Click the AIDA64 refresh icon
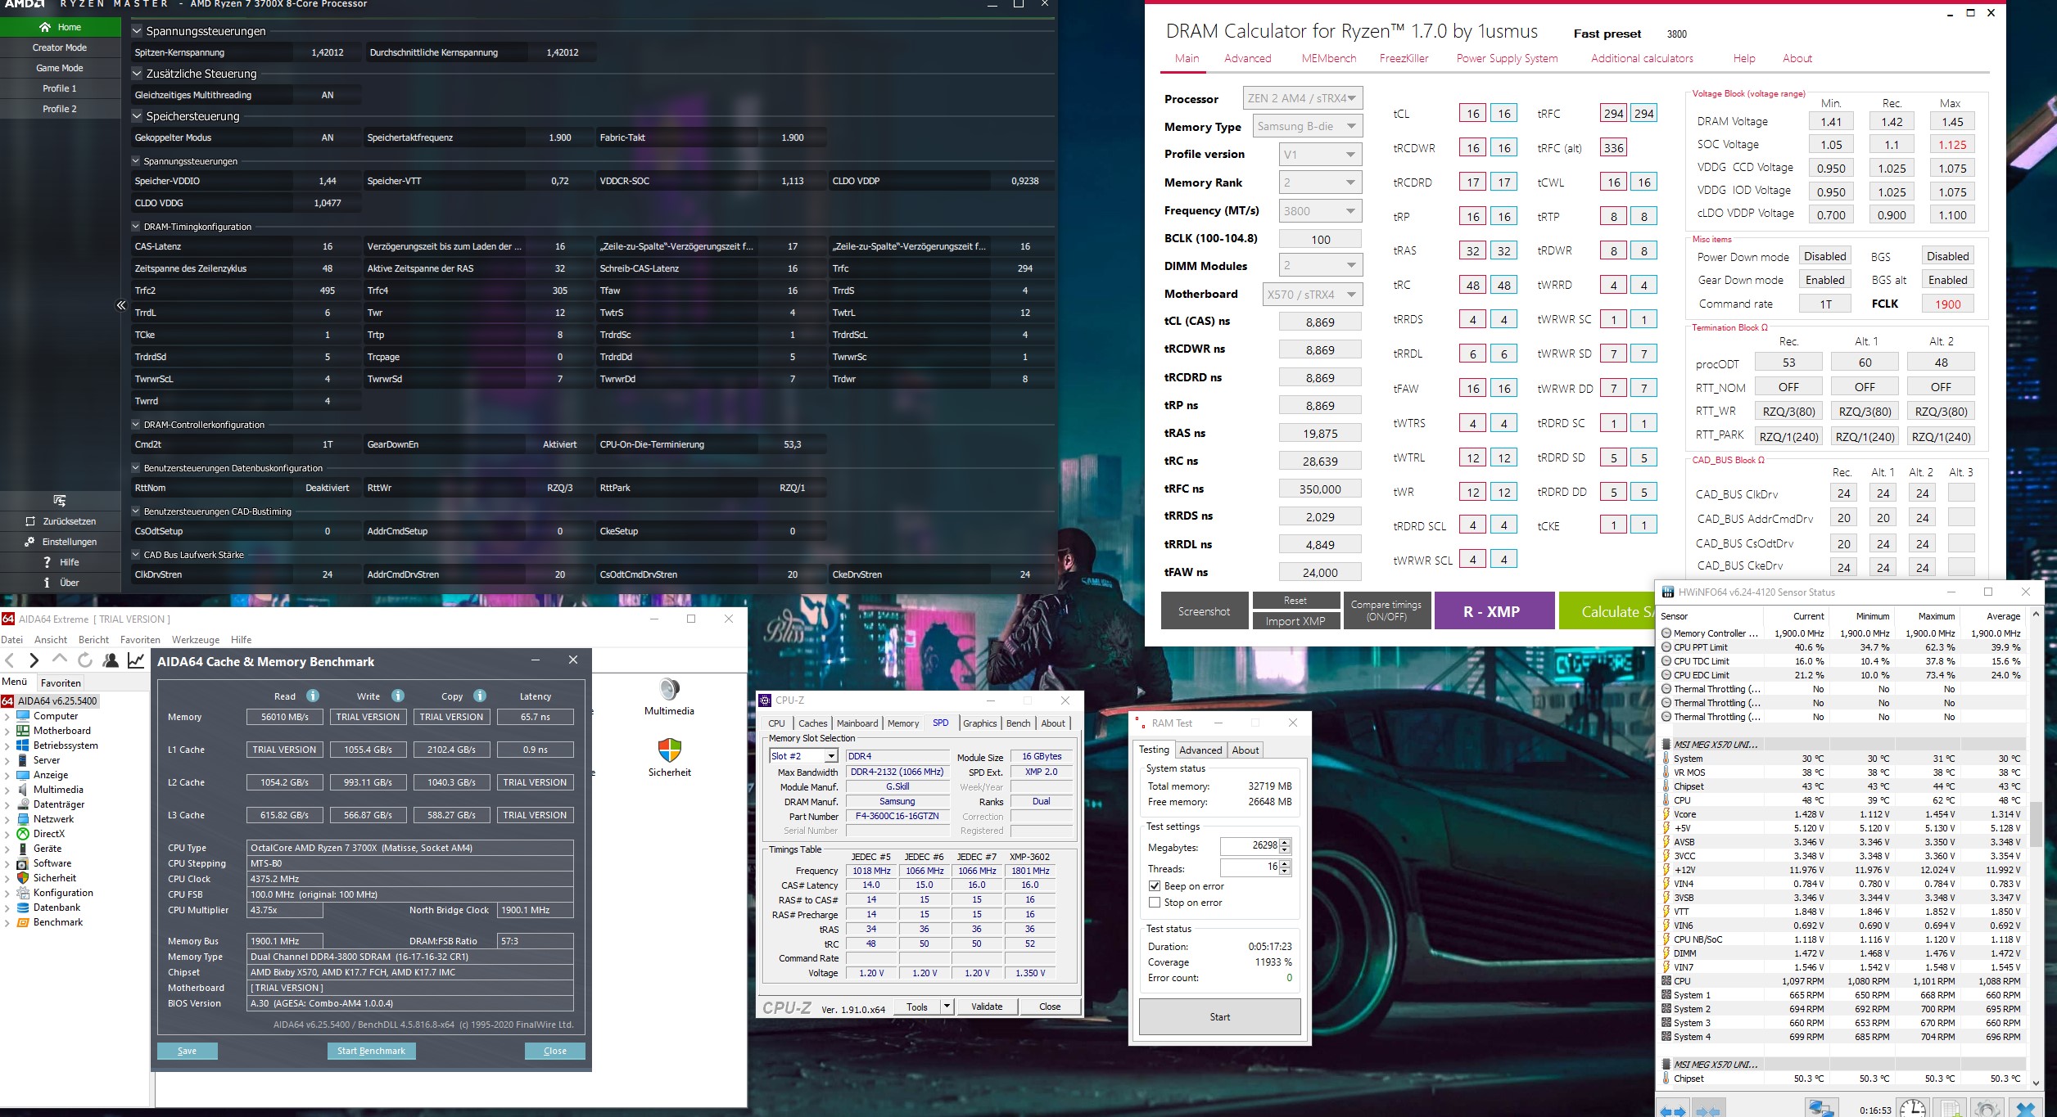Screen dimensions: 2057x1117 (x=85, y=660)
